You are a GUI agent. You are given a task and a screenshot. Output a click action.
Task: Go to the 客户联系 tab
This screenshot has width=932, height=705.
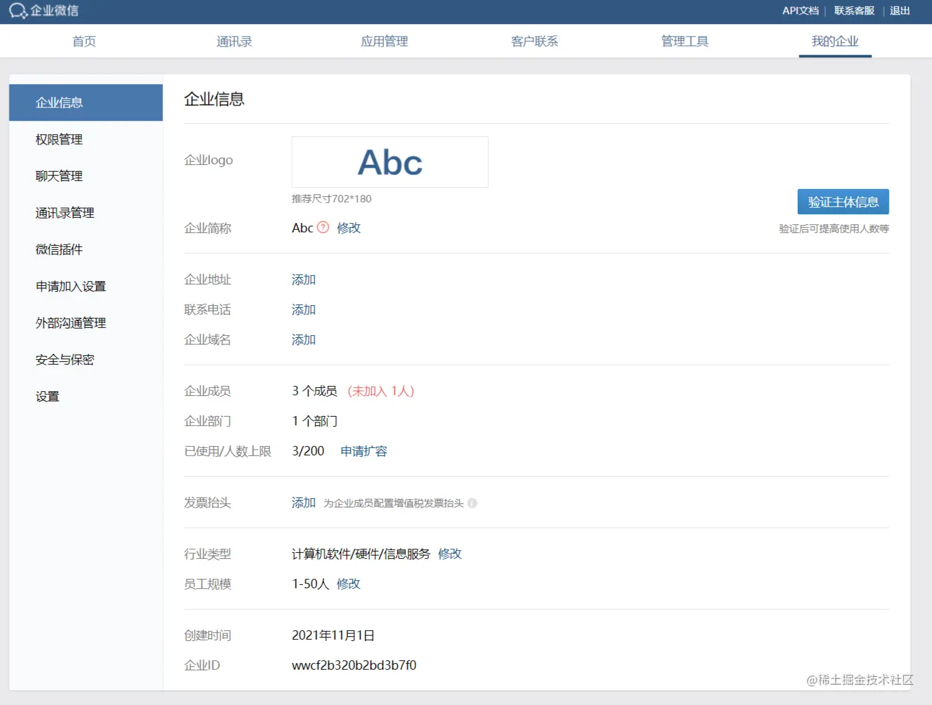535,41
